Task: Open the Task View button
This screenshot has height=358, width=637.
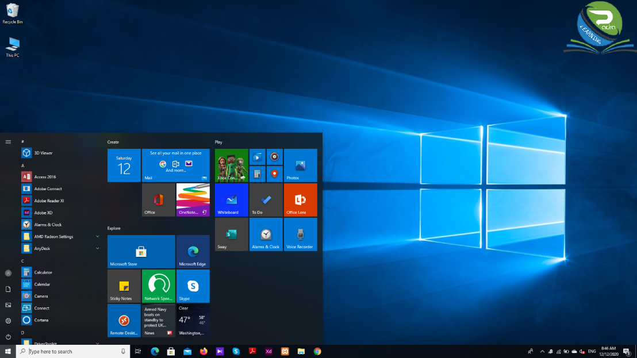Action: tap(138, 352)
